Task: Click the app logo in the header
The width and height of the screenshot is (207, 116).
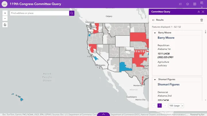Action: click(x=5, y=4)
